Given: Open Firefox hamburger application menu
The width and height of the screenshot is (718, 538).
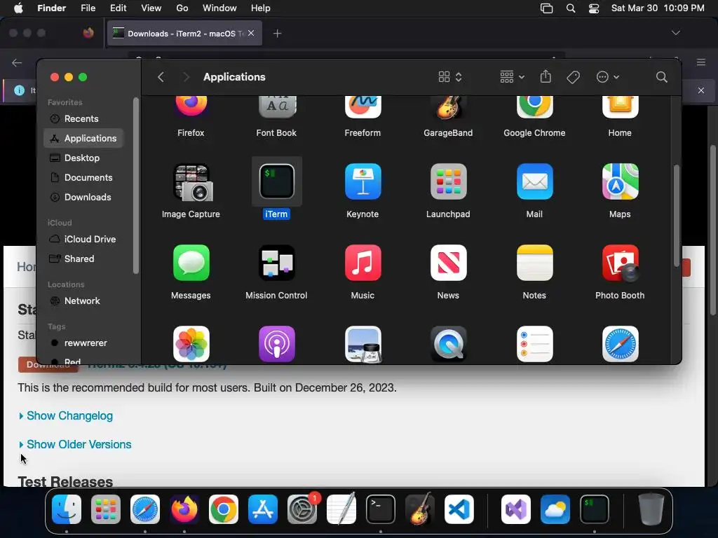Looking at the screenshot, I should 701,62.
